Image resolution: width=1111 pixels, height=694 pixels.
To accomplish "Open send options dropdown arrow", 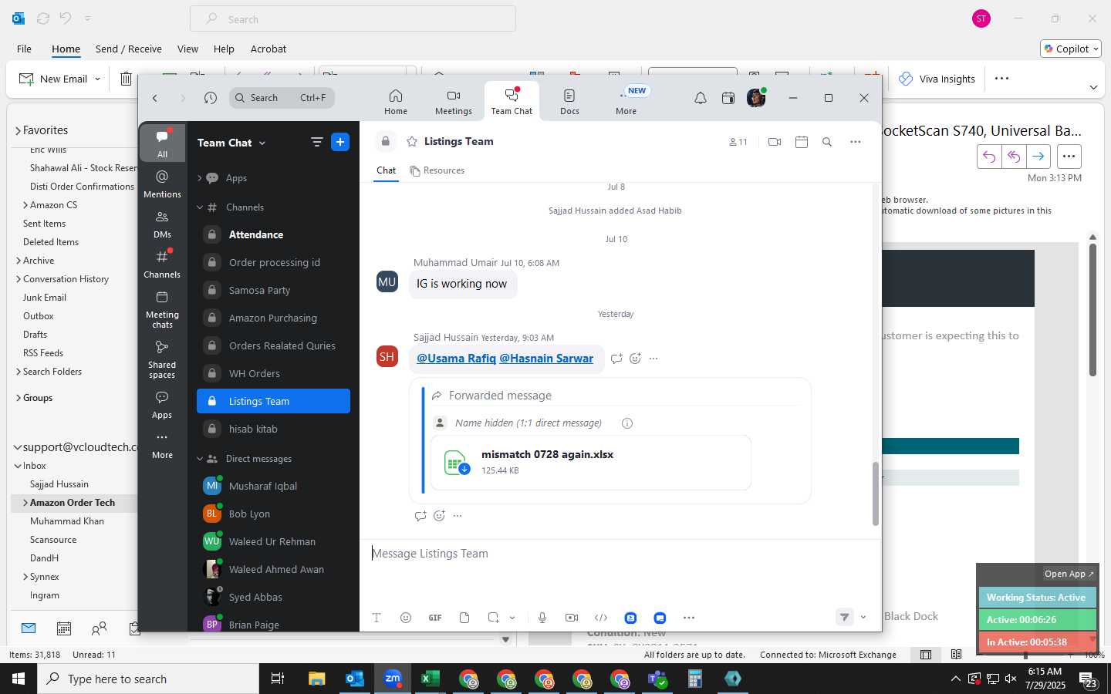I will pyautogui.click(x=863, y=617).
